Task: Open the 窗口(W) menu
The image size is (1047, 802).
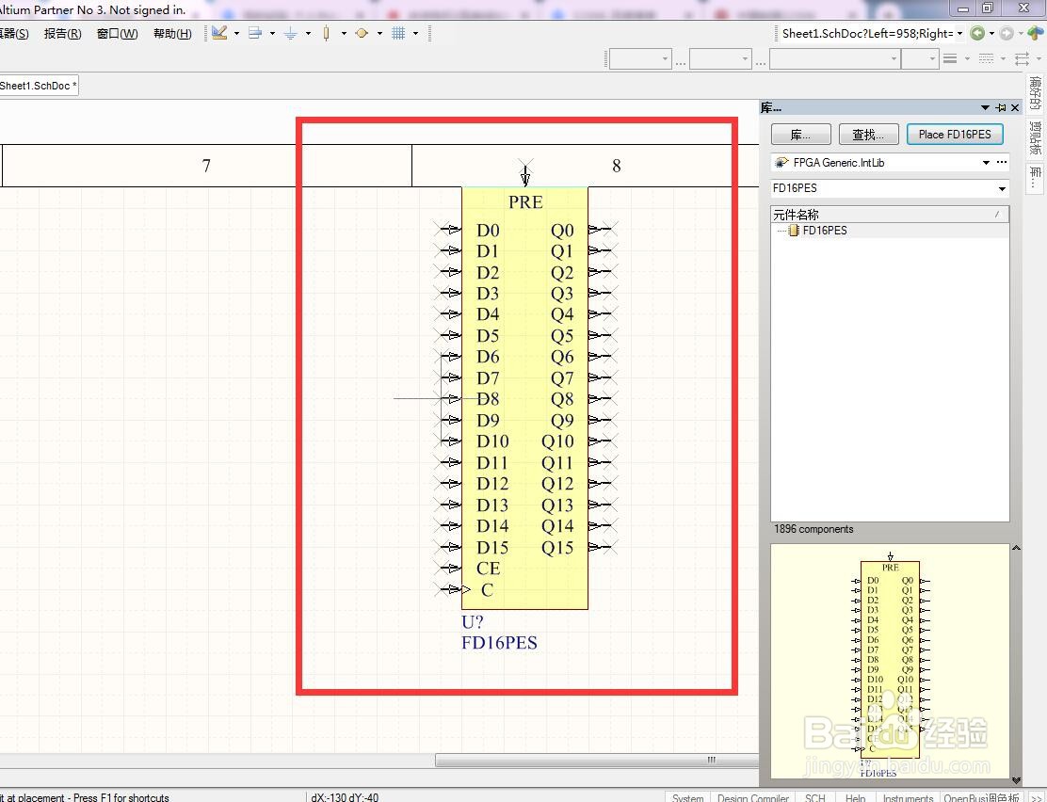Action: (x=117, y=33)
